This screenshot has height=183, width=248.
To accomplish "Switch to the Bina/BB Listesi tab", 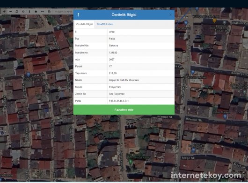I will tap(105, 24).
